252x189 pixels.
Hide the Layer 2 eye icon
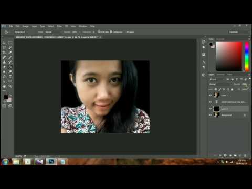coord(211,109)
